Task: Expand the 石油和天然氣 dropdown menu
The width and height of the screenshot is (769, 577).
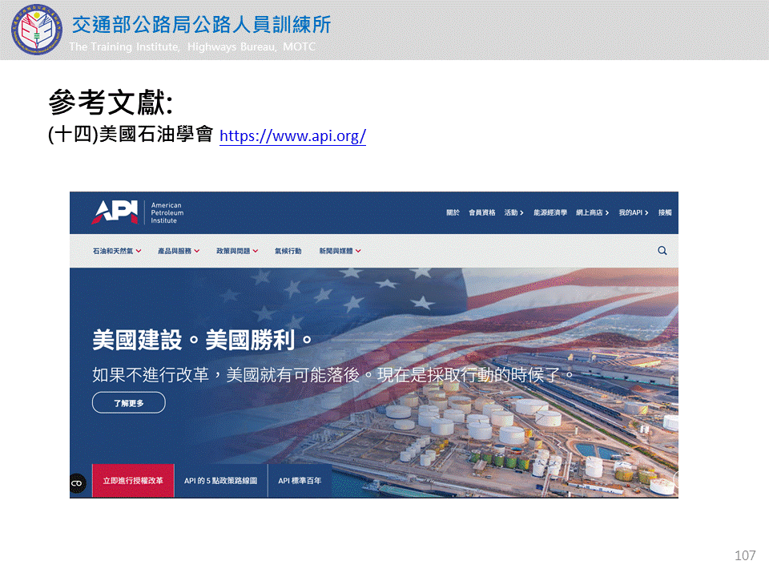Action: [117, 251]
